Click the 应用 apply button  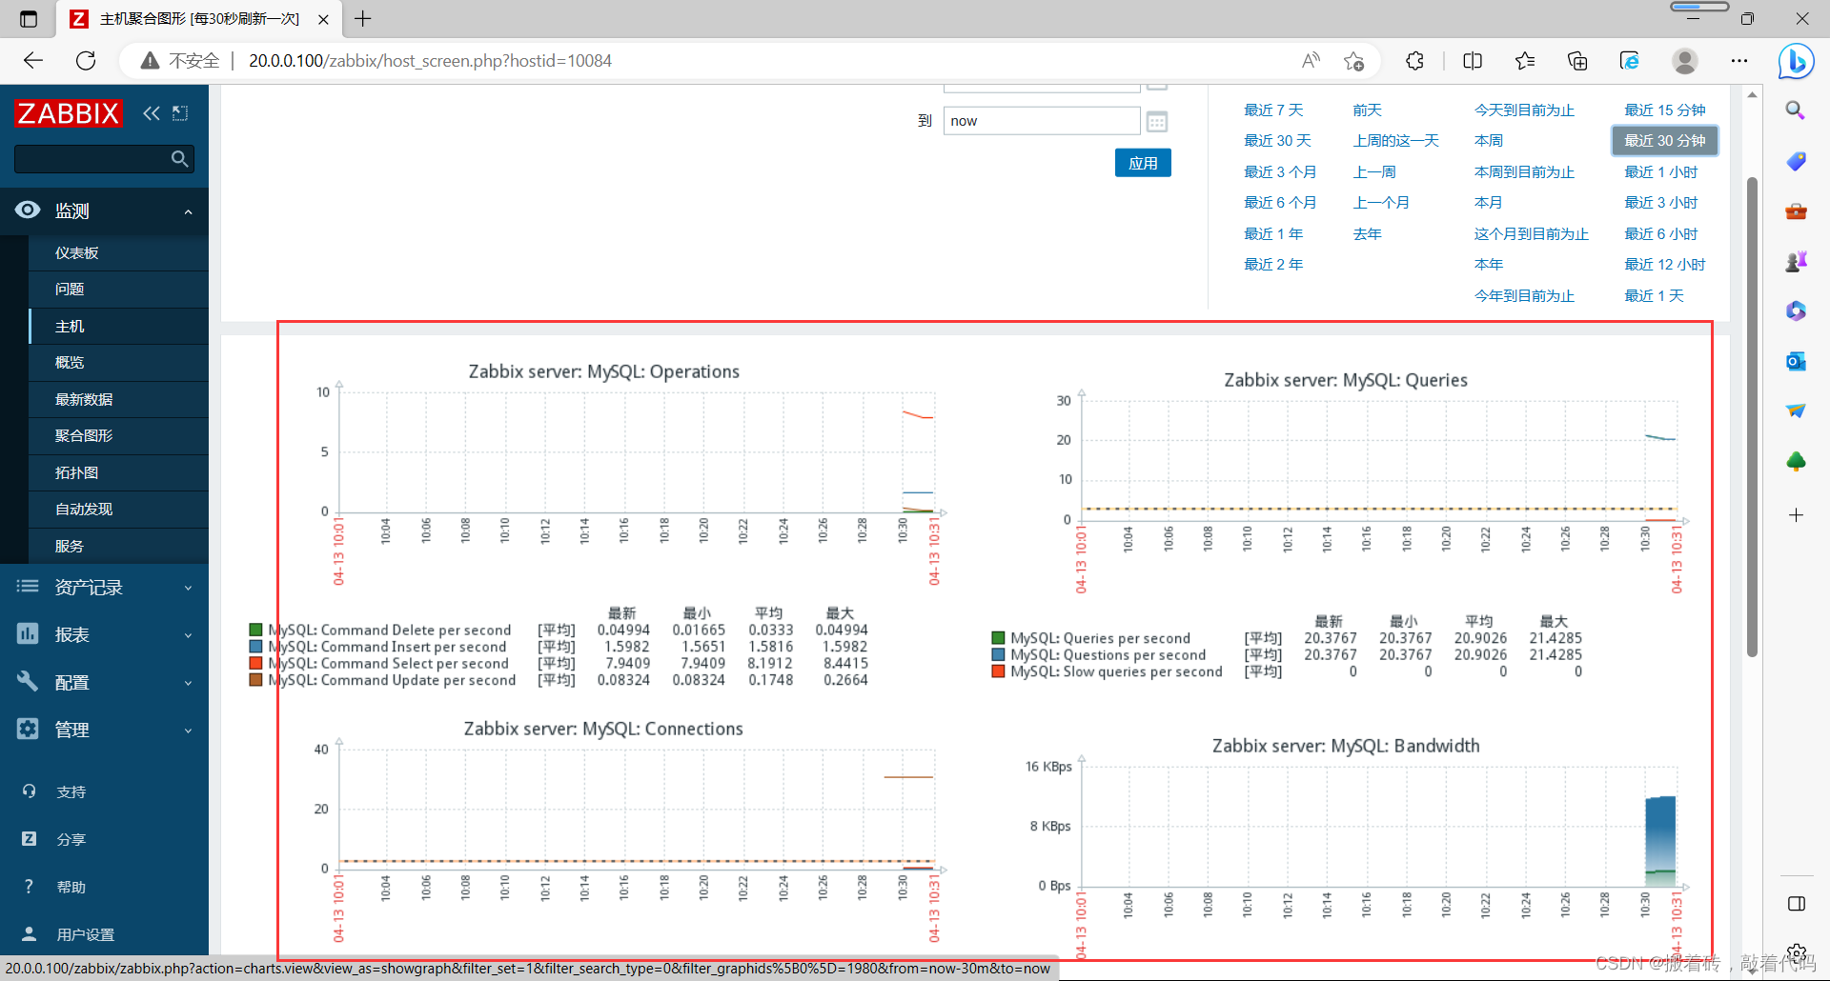1143,163
